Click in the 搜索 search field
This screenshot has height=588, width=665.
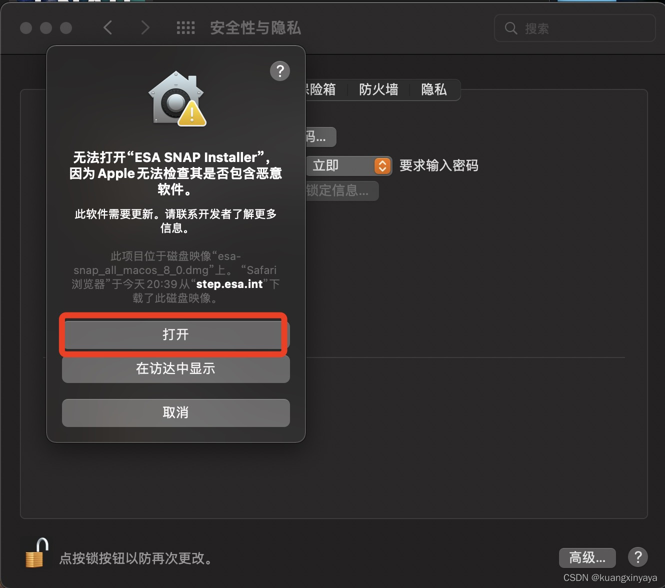[x=574, y=28]
